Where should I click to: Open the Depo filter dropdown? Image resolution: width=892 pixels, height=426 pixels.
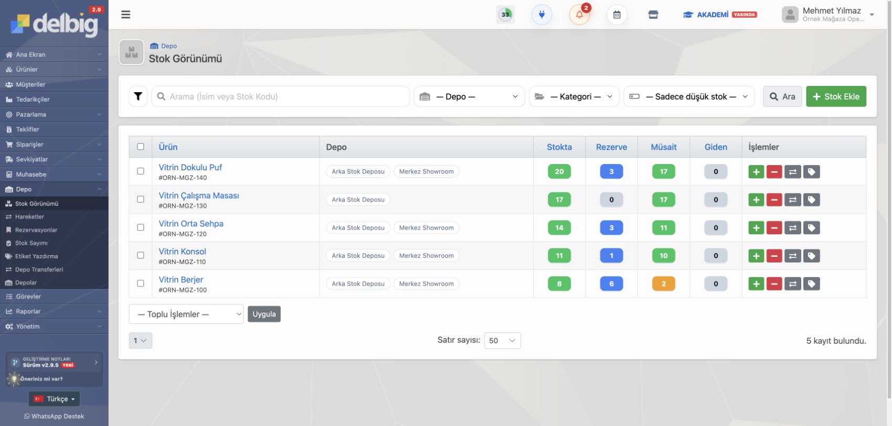[470, 96]
